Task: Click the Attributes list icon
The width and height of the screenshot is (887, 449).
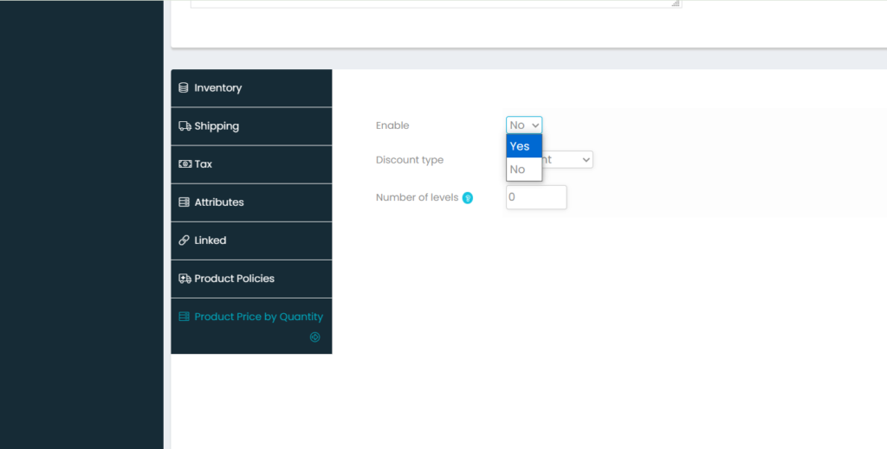Action: click(184, 202)
